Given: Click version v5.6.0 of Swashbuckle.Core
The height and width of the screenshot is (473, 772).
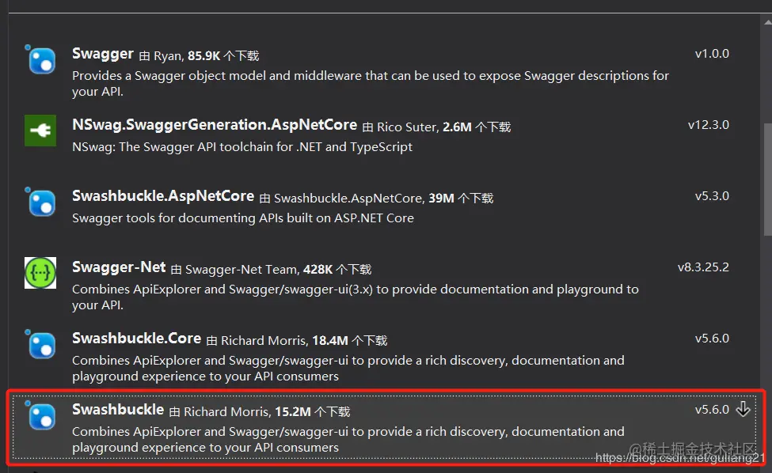Looking at the screenshot, I should (x=712, y=339).
